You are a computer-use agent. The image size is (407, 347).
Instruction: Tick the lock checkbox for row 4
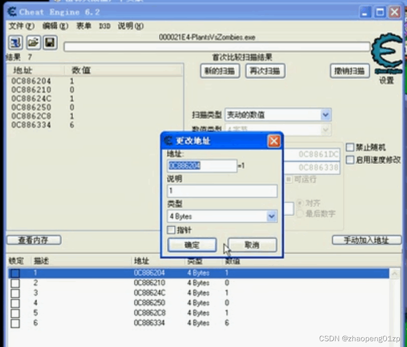pyautogui.click(x=15, y=303)
